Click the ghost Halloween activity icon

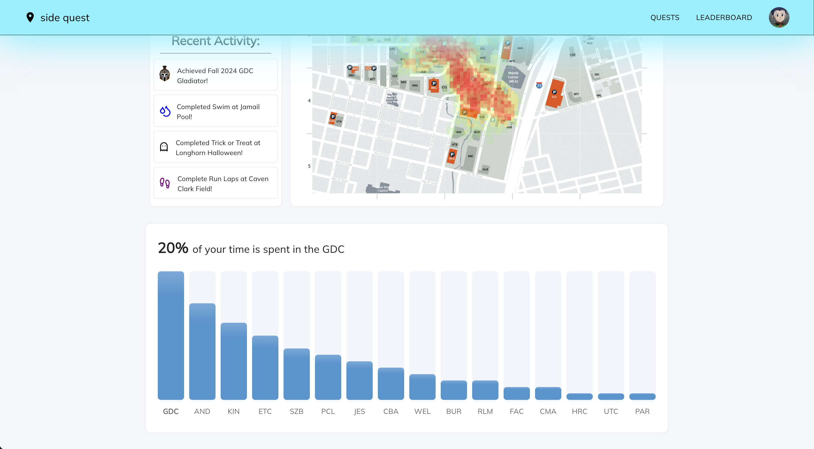(x=164, y=147)
